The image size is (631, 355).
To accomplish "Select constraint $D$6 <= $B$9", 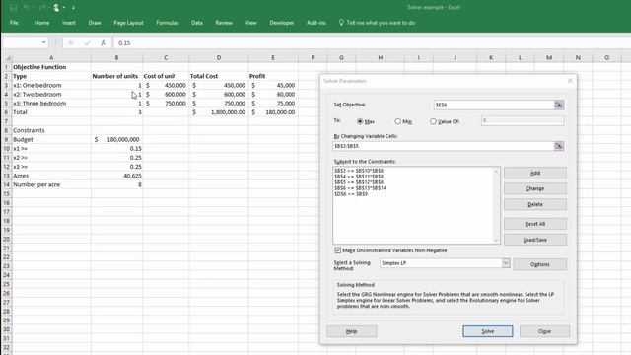I will pos(351,194).
